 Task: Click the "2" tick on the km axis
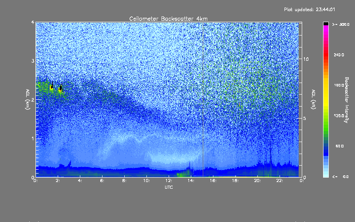point(33,99)
